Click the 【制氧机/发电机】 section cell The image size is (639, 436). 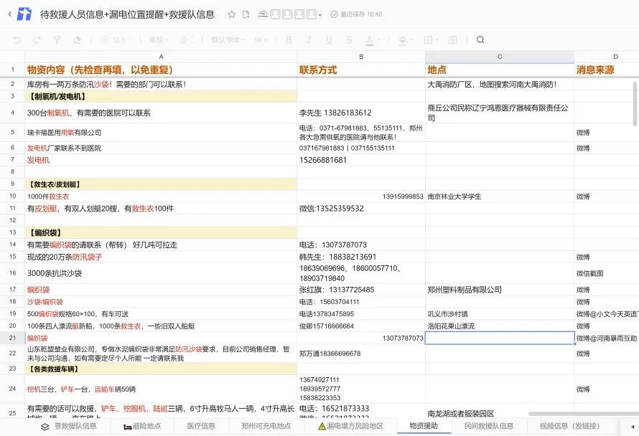point(161,97)
